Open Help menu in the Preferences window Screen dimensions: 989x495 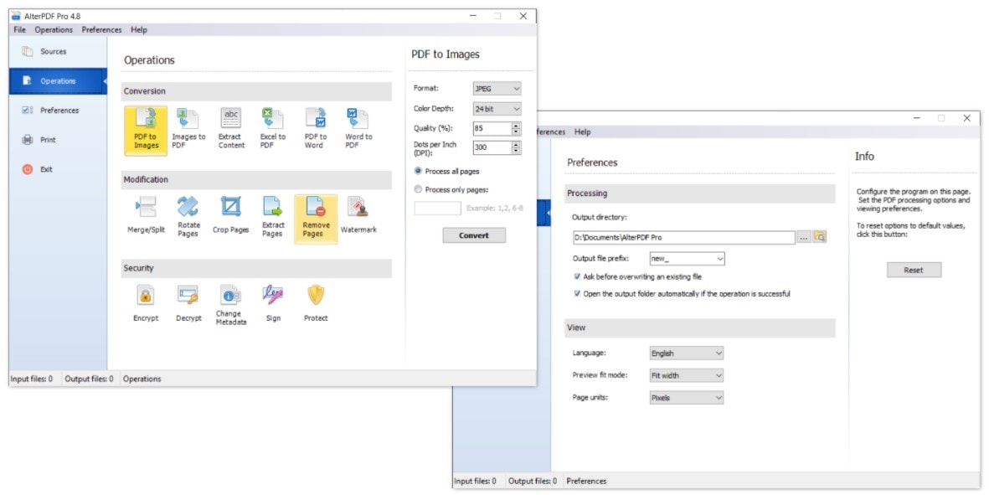tap(582, 131)
